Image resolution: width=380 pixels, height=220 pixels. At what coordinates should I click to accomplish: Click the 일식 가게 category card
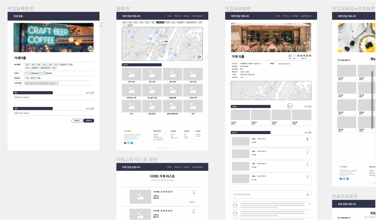[193, 76]
